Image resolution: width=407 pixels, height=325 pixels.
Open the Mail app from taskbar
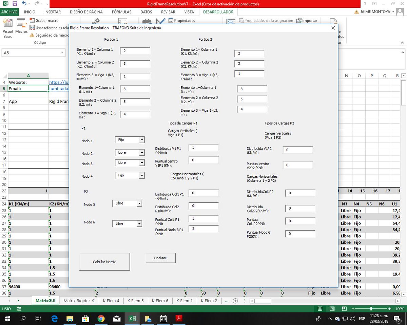click(x=117, y=319)
